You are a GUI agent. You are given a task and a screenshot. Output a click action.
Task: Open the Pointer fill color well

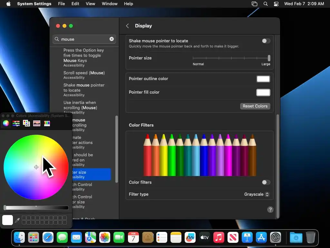tap(263, 92)
